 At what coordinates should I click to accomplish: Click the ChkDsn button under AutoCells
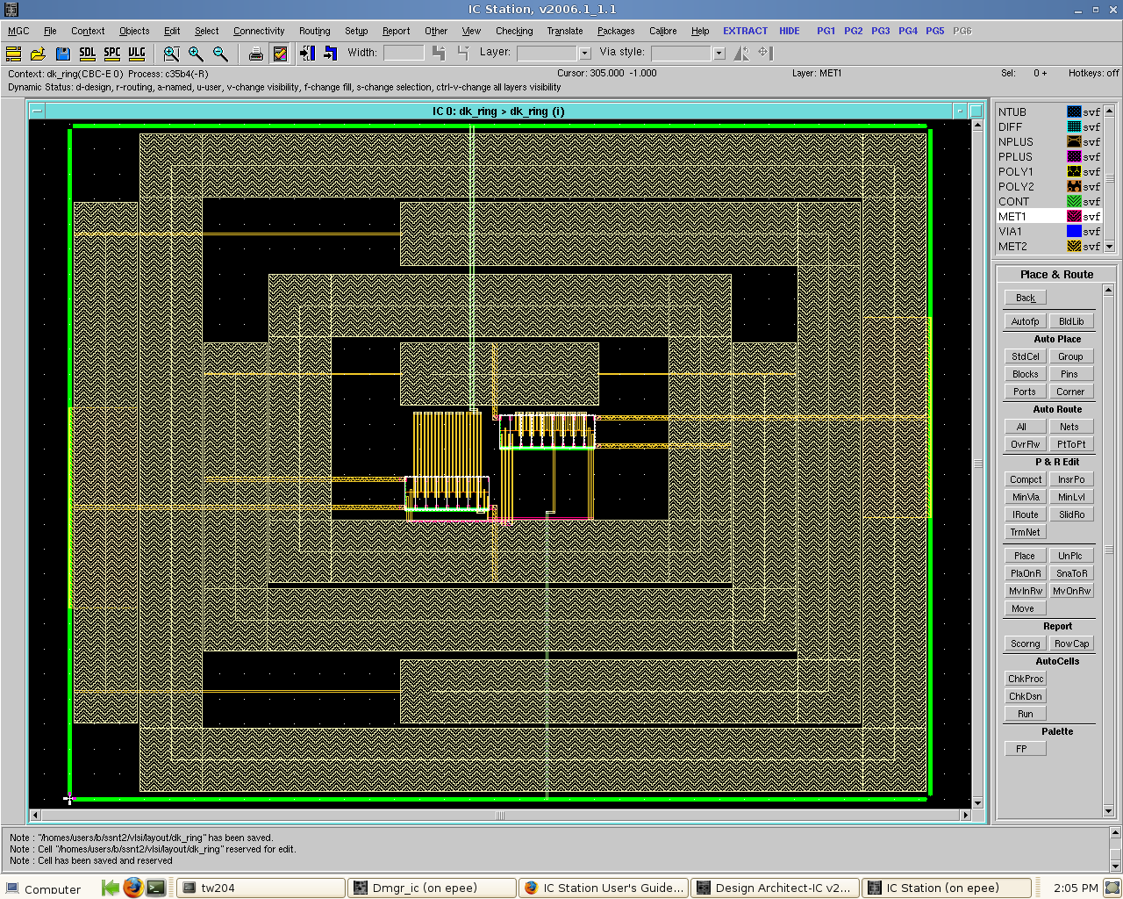point(1025,696)
